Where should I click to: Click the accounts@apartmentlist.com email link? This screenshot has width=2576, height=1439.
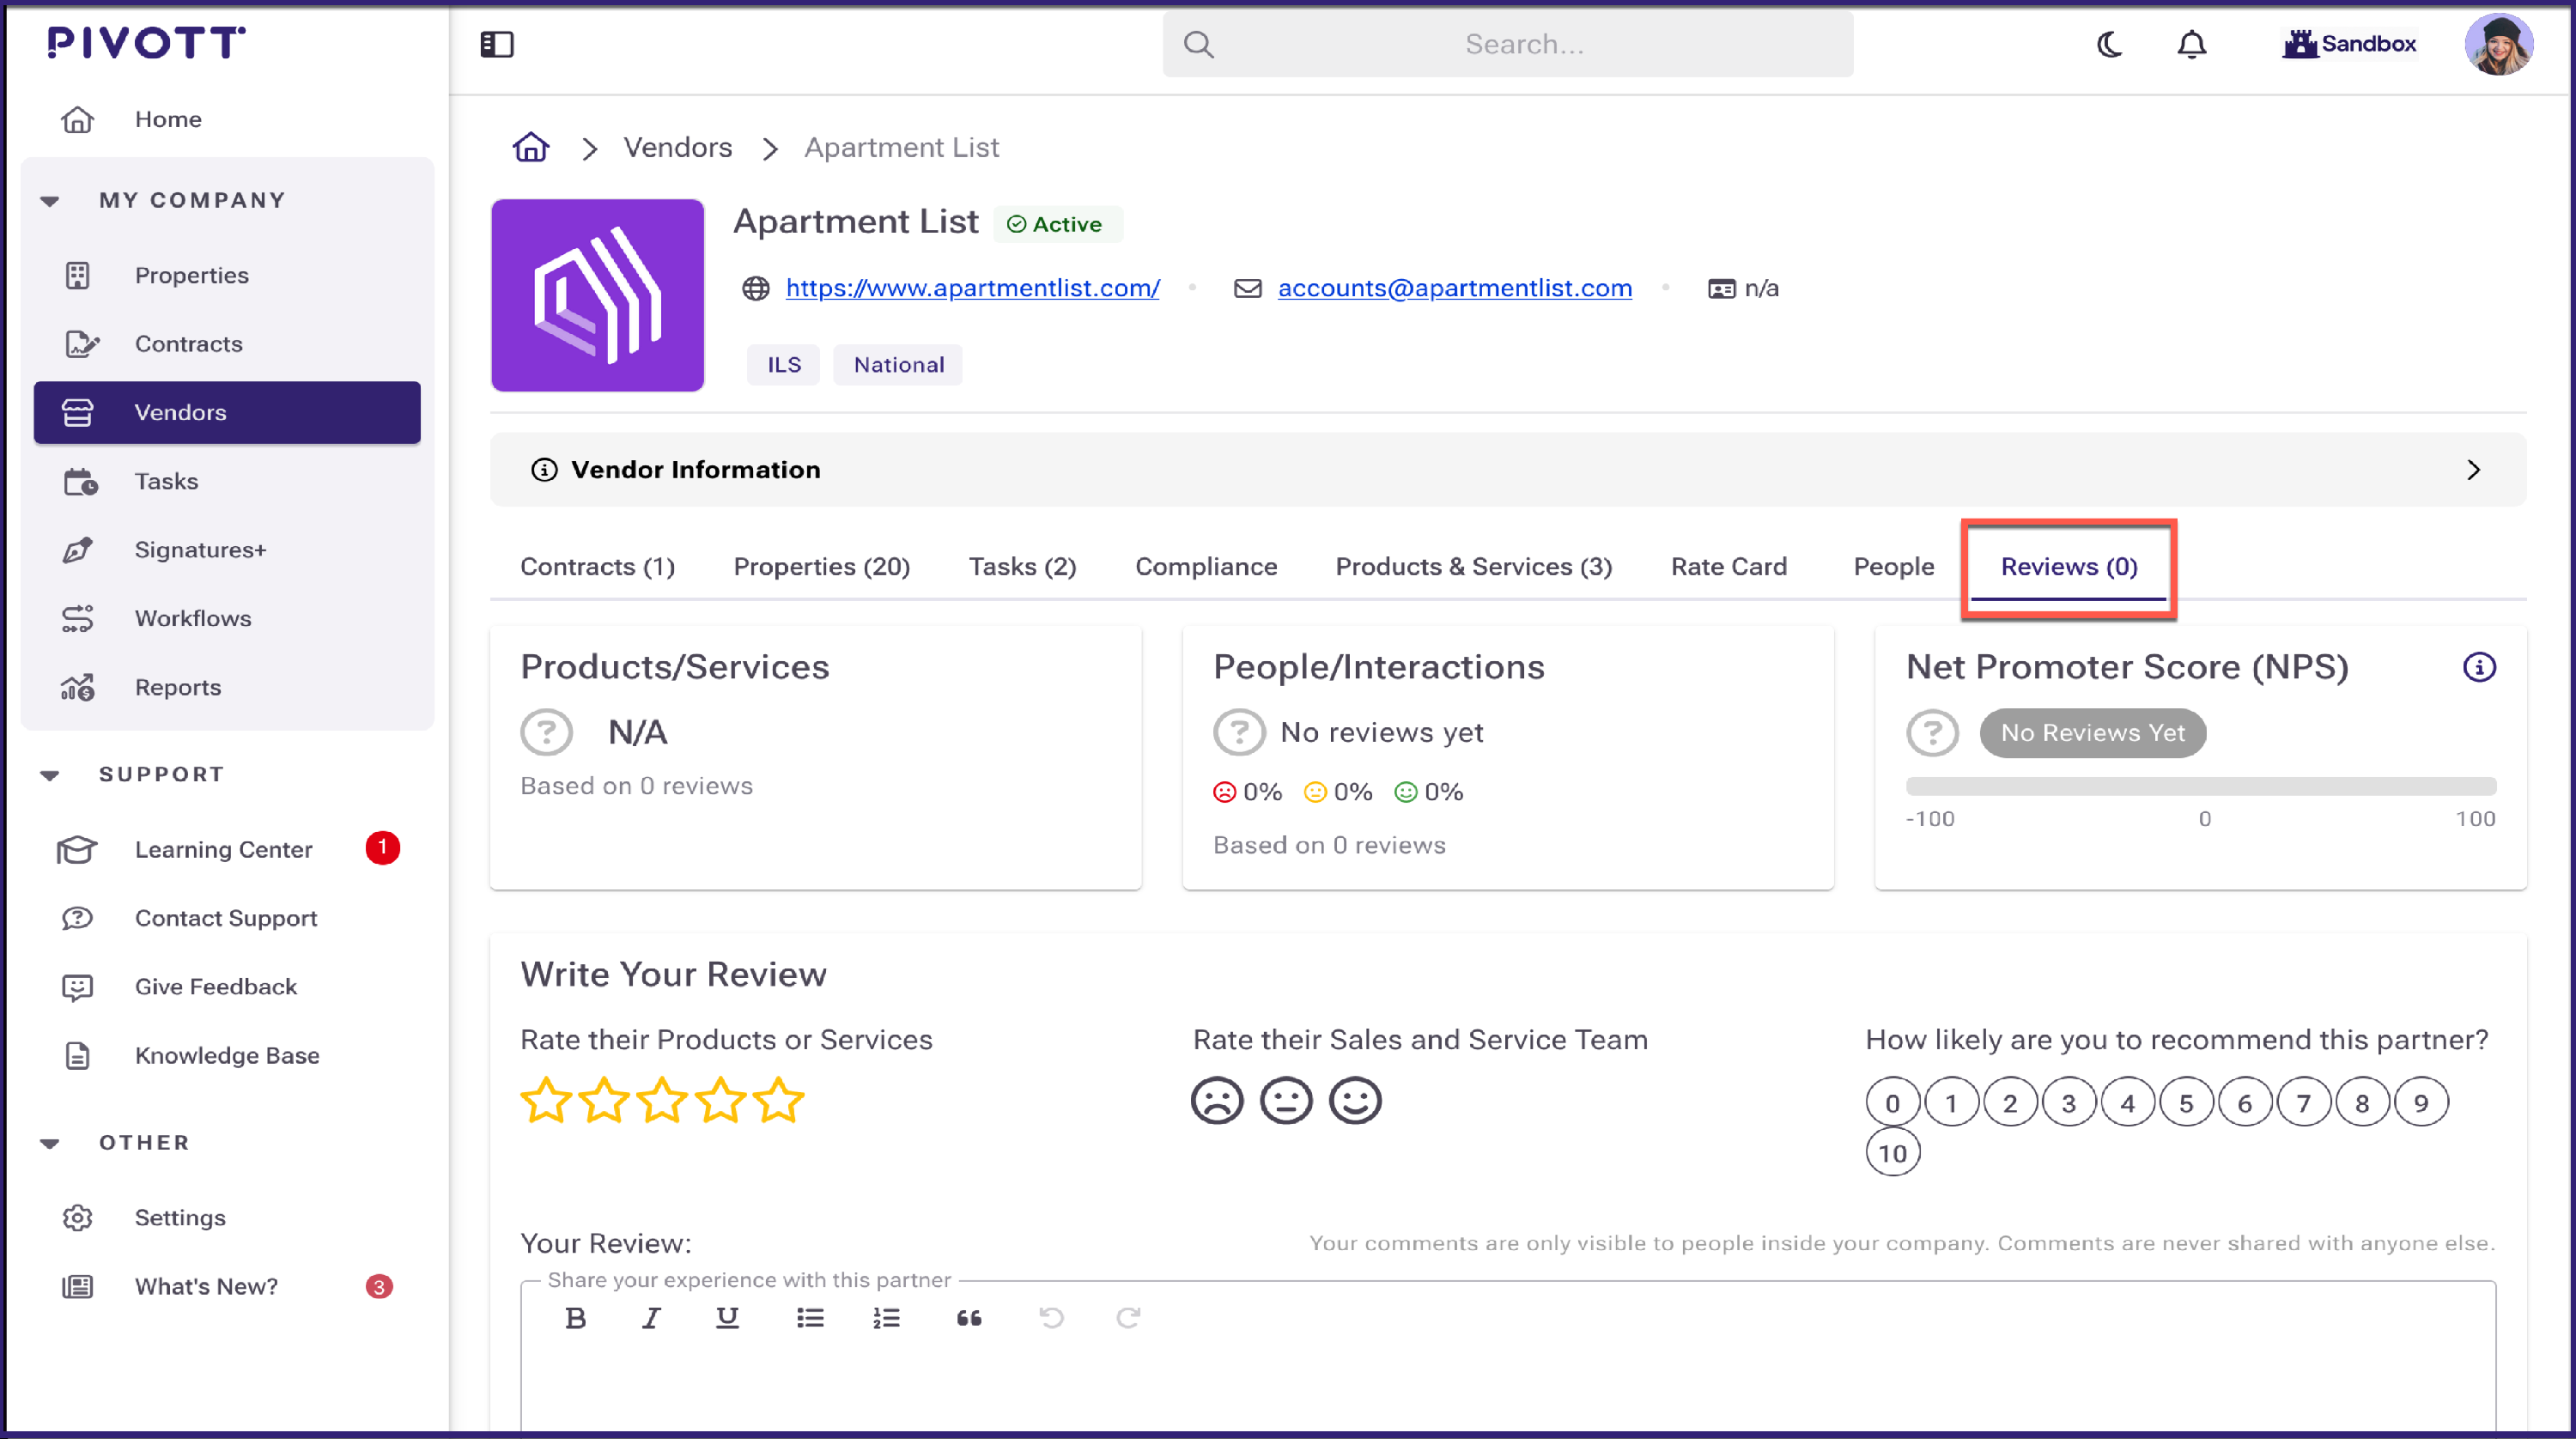pos(1454,288)
